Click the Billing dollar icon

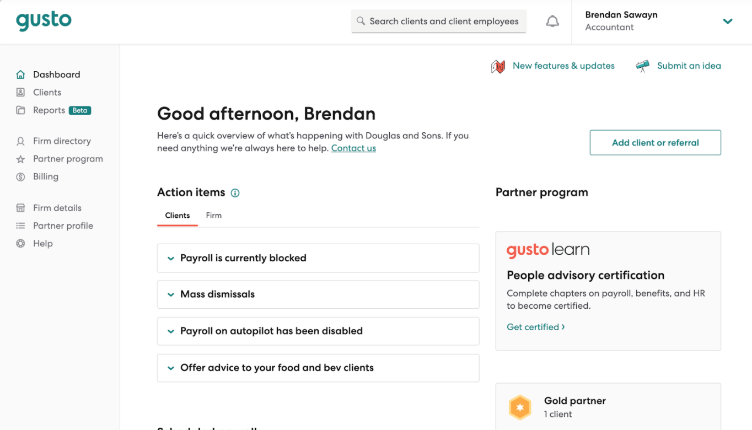[x=20, y=177]
